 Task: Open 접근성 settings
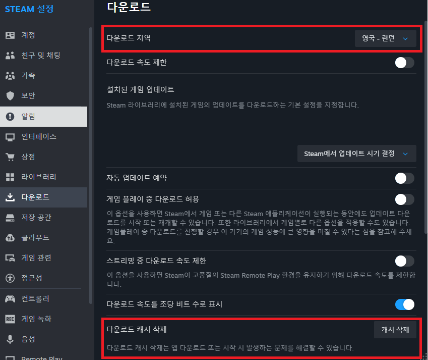(44, 278)
